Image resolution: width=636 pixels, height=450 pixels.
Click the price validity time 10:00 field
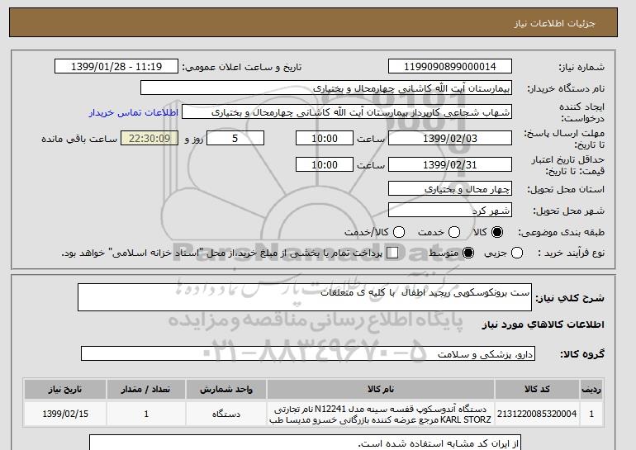(x=325, y=164)
